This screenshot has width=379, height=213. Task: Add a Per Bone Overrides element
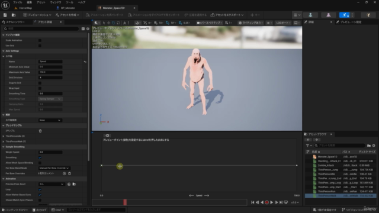(x=64, y=173)
